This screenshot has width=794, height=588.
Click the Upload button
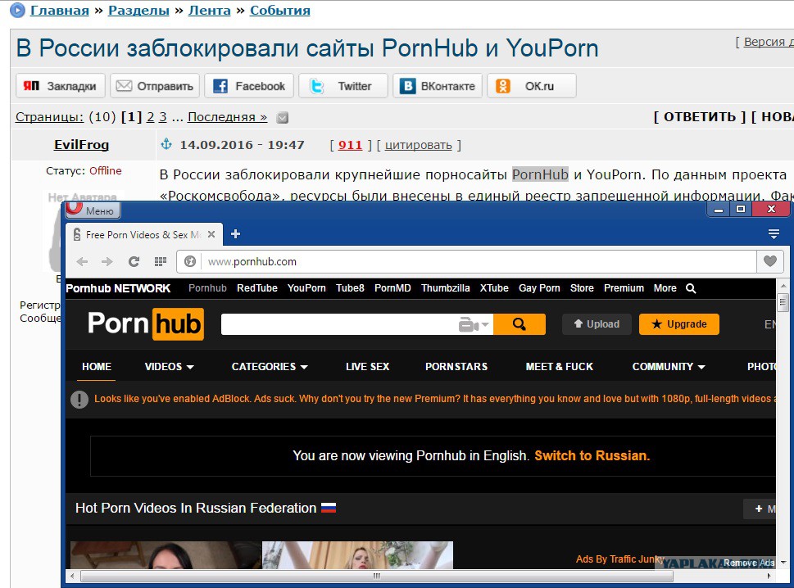(x=597, y=324)
